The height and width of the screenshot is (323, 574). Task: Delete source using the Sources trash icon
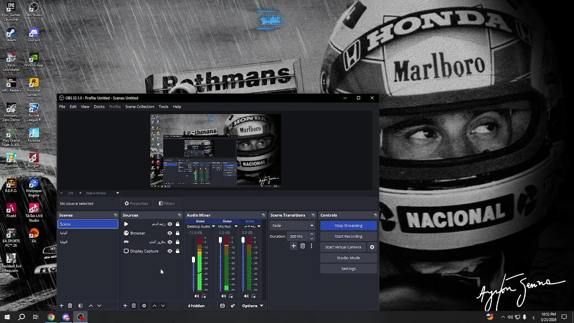[134, 306]
